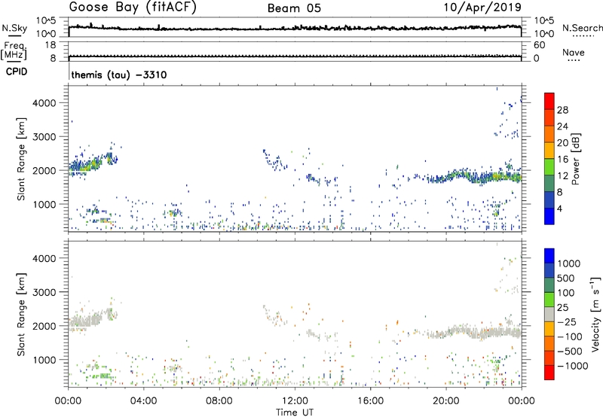
Task: Select the '08:00' time tick label
Action: [x=219, y=401]
